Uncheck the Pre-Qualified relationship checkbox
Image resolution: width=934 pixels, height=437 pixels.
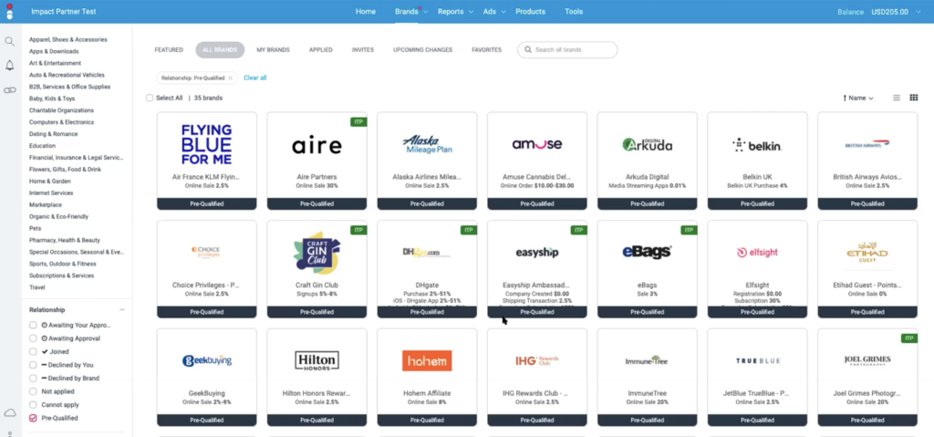click(x=34, y=418)
